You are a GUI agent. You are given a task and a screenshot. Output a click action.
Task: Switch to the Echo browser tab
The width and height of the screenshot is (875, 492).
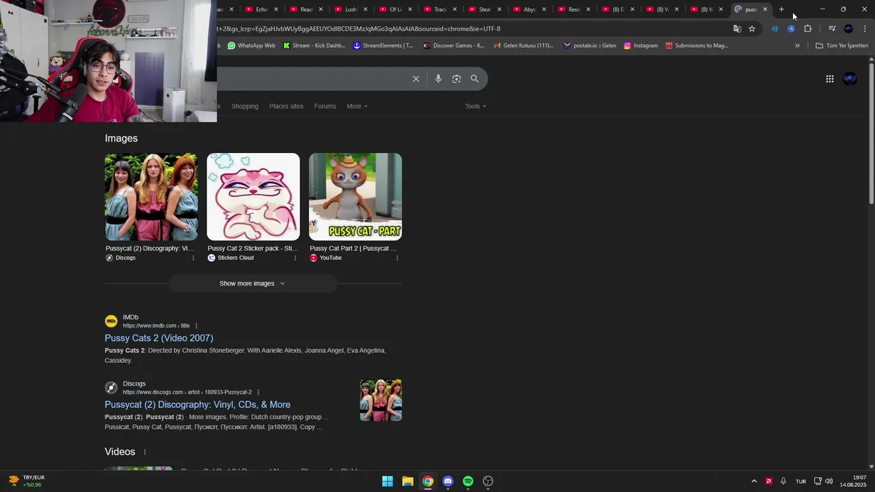[261, 9]
